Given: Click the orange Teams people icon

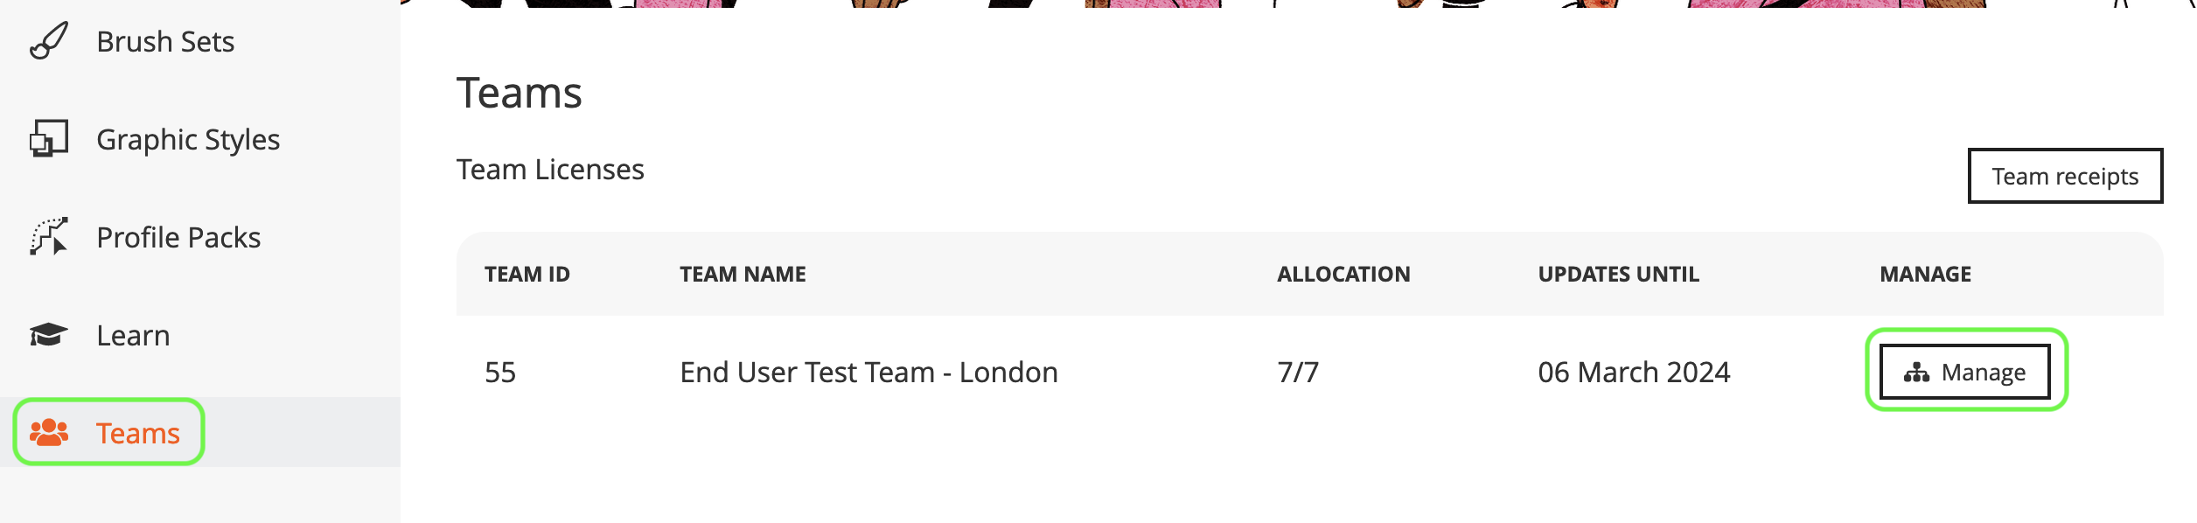Looking at the screenshot, I should pos(49,432).
